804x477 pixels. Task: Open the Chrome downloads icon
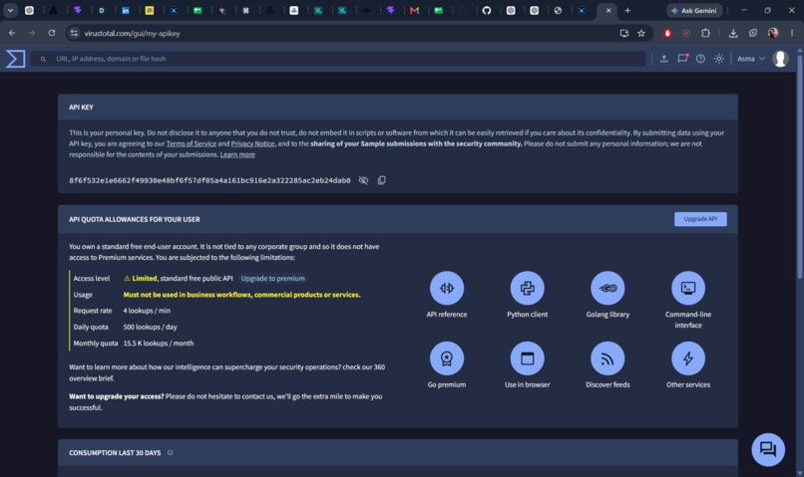(x=733, y=33)
